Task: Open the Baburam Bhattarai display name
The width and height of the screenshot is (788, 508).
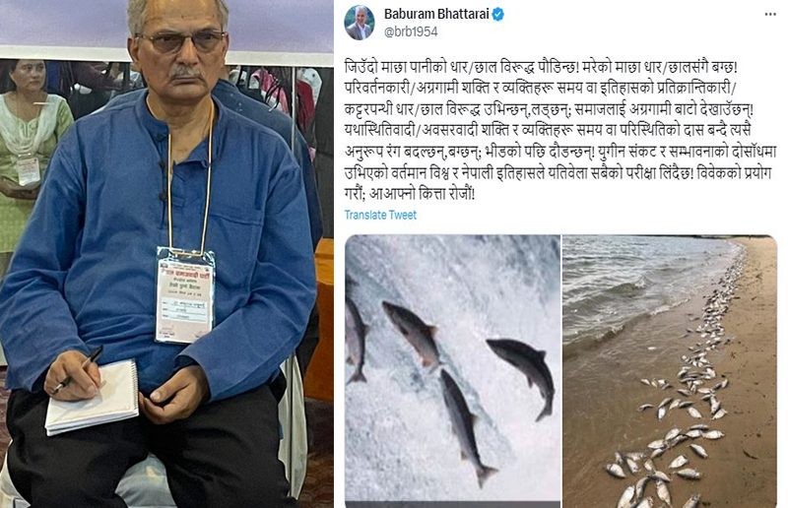Action: (436, 14)
